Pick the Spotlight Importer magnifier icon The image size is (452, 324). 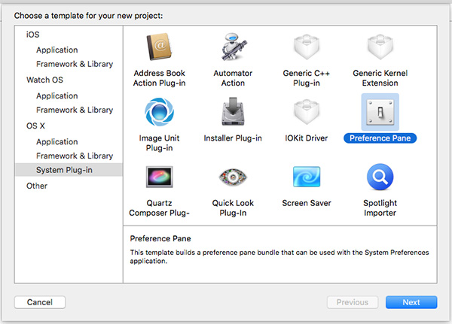(380, 177)
